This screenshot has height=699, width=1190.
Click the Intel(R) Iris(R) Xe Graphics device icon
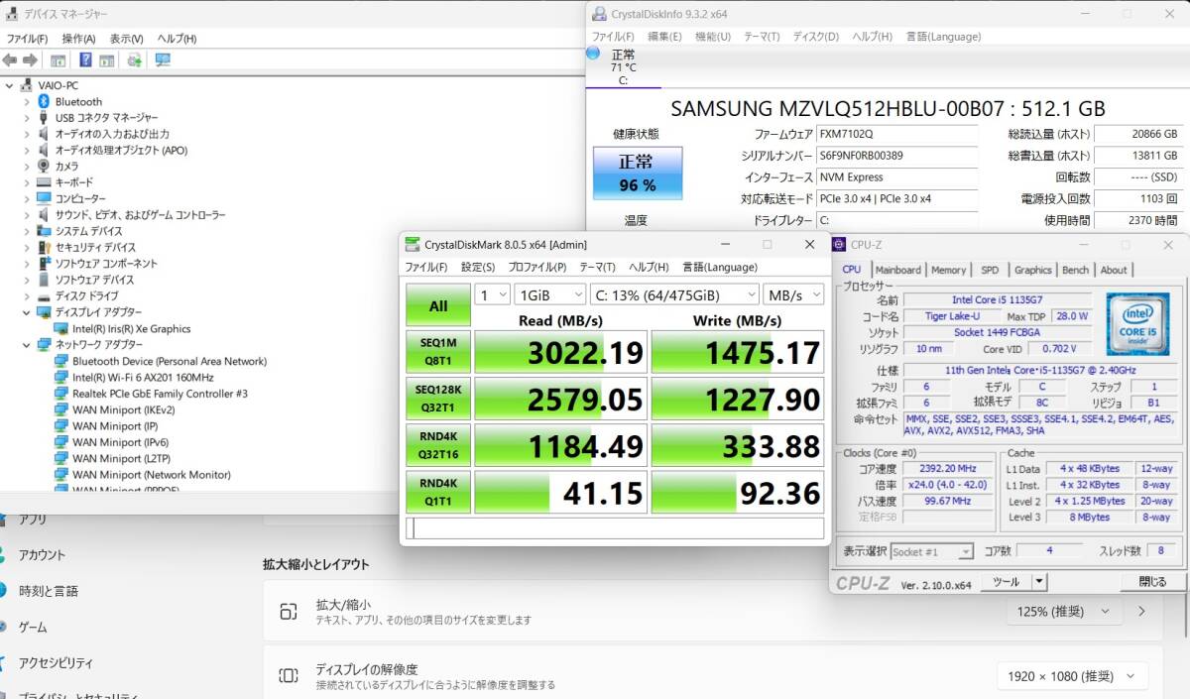pos(61,328)
